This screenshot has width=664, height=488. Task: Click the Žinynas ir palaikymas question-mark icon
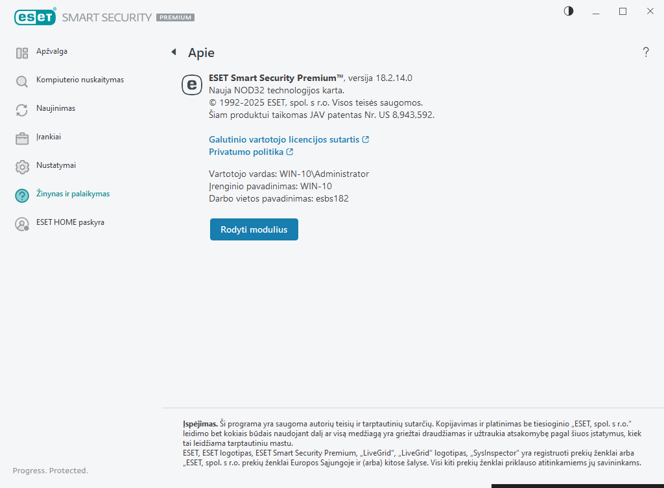click(x=22, y=196)
